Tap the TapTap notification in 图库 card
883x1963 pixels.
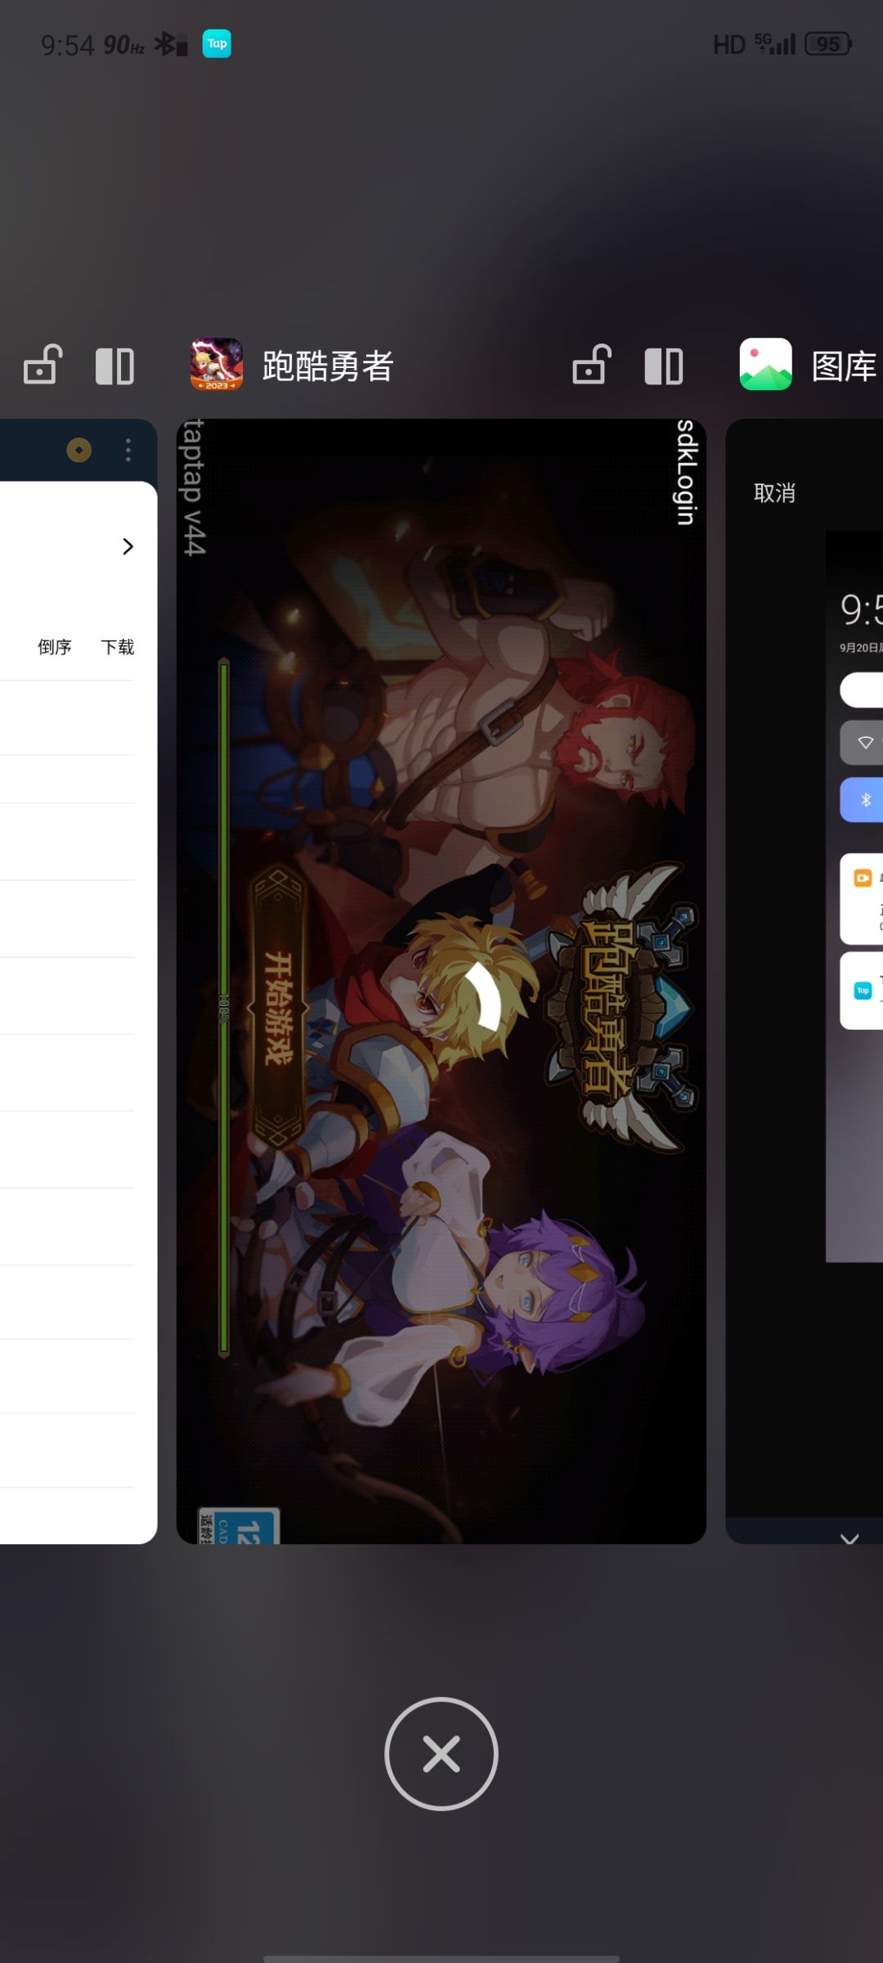tap(862, 990)
